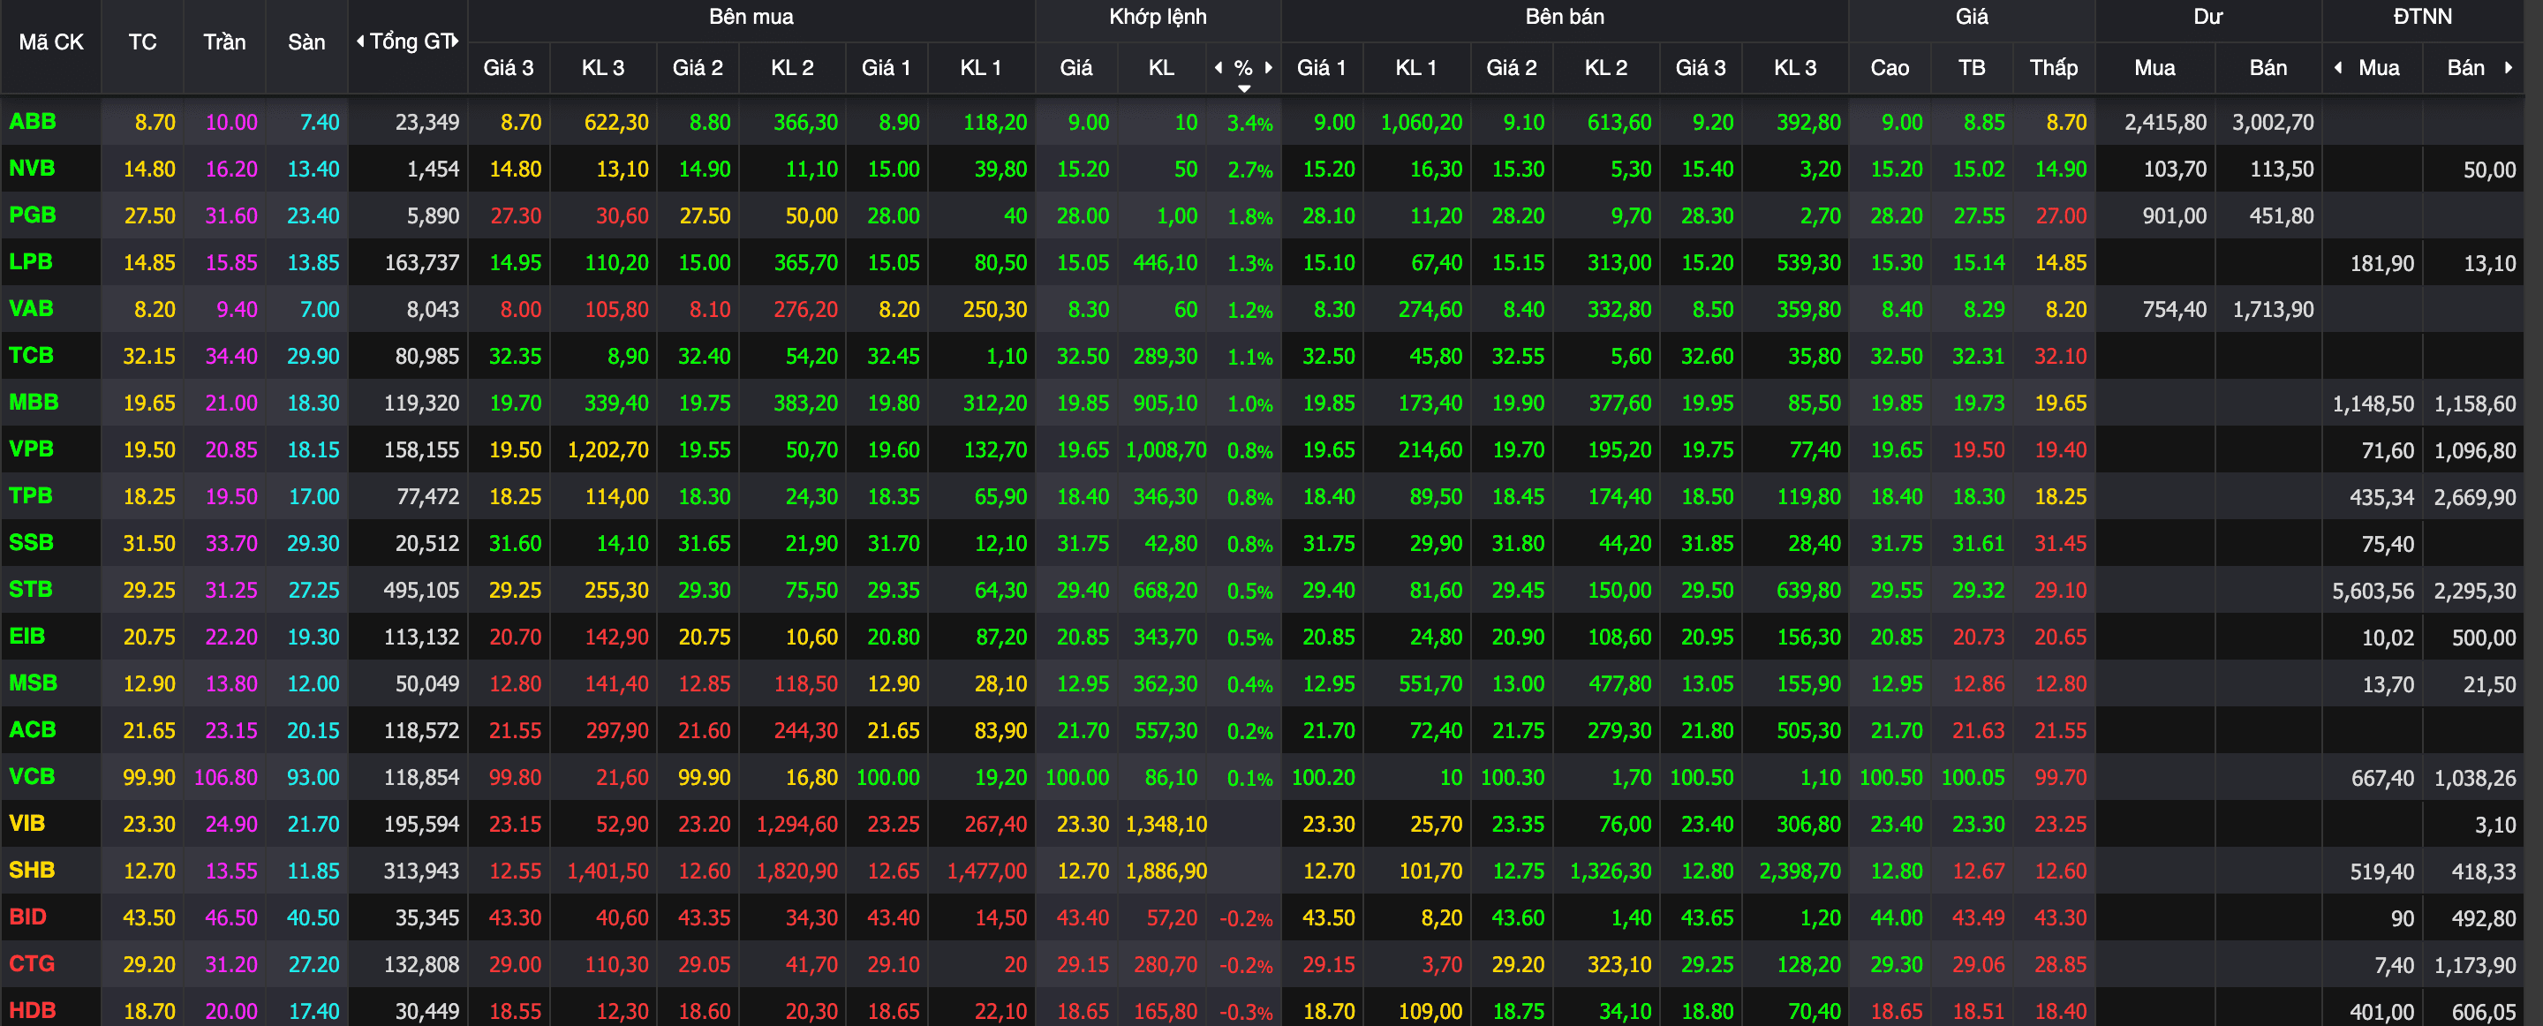Select the Dư header group
The image size is (2543, 1026).
pos(2207,17)
